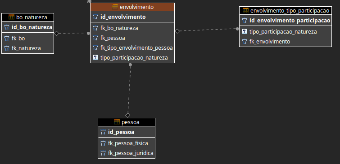The image size is (340, 164).
Task: Select the id_pessoa primary key row
Action: tap(127, 132)
